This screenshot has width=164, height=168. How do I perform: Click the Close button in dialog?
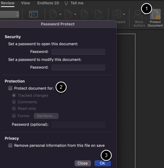[83, 163]
